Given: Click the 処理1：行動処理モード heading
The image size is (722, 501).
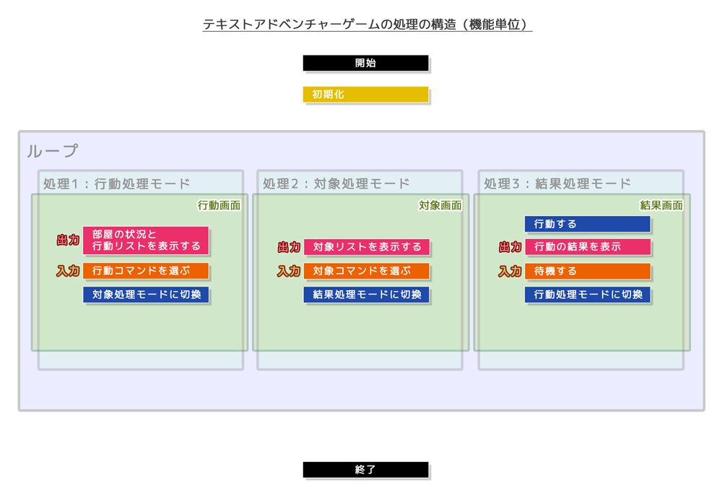Looking at the screenshot, I should (116, 184).
